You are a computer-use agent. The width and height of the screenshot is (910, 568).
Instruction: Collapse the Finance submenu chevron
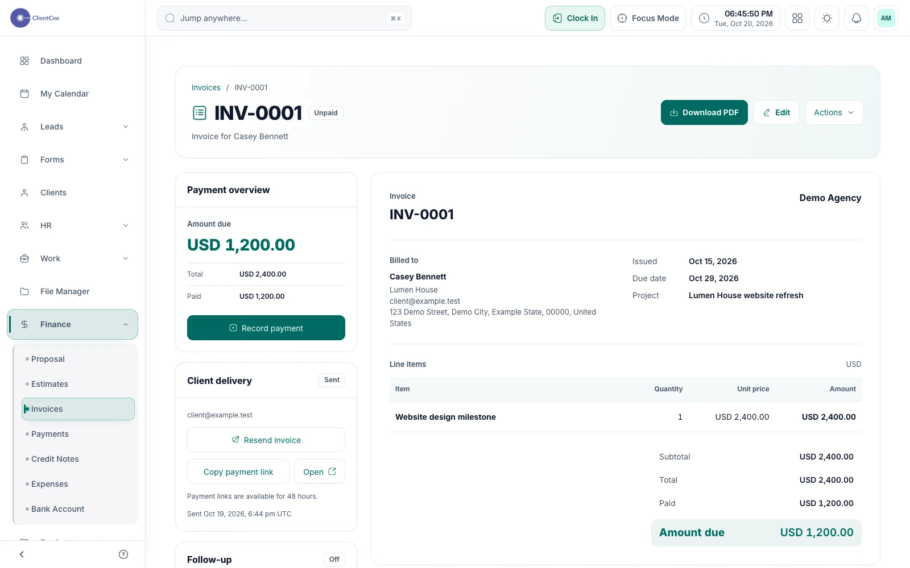coord(126,324)
